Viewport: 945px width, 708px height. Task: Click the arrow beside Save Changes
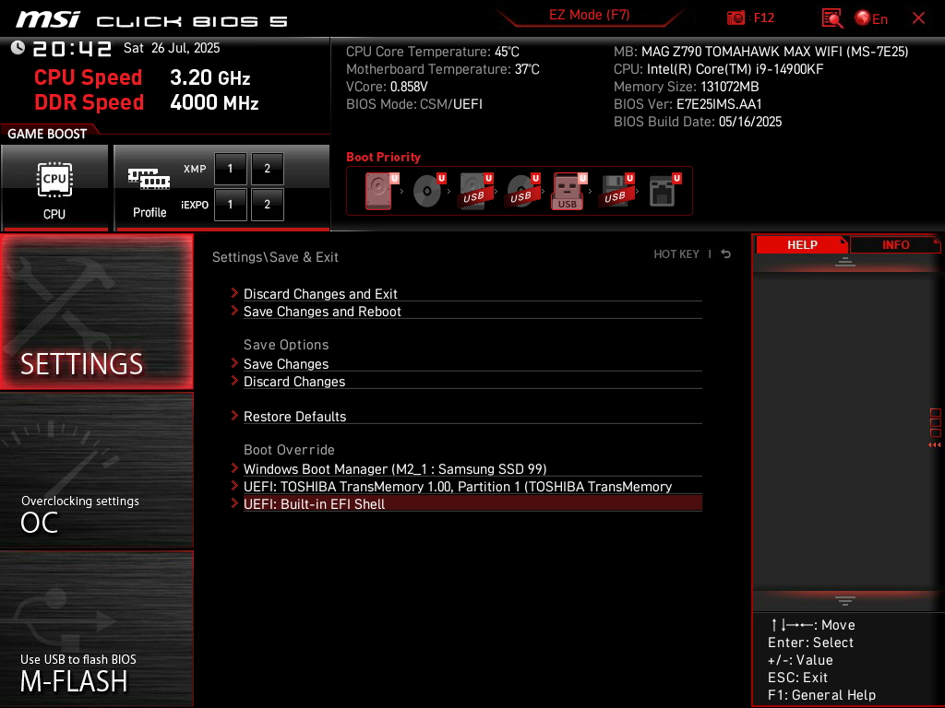click(x=234, y=363)
